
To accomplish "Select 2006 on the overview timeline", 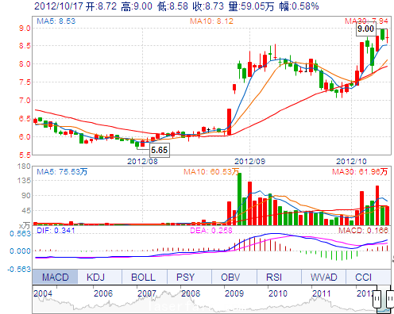I will coord(103,293).
